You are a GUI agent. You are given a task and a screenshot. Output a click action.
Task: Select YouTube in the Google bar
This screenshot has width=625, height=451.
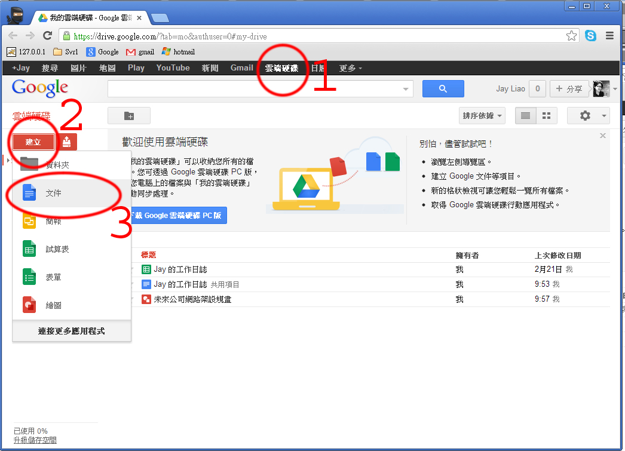pyautogui.click(x=173, y=68)
